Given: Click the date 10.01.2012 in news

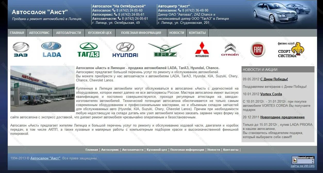Looking at the screenshot, I should click(x=251, y=94).
